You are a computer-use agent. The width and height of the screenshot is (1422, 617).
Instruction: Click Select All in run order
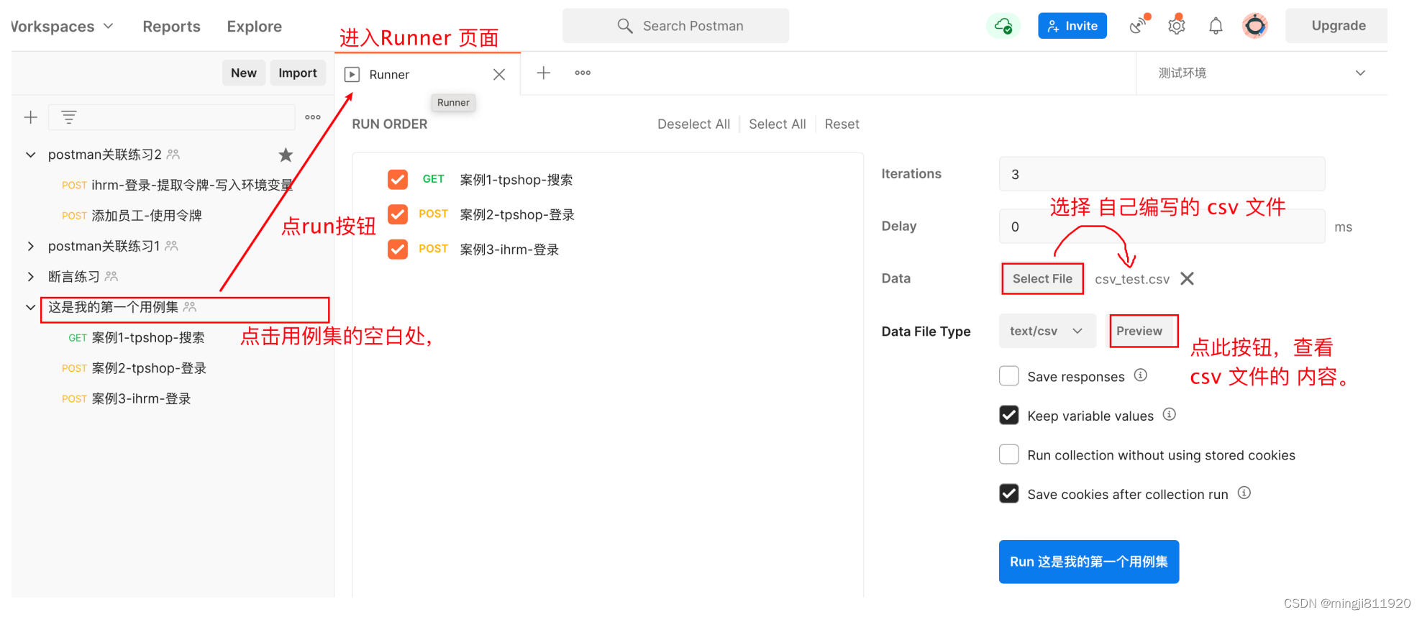click(777, 124)
